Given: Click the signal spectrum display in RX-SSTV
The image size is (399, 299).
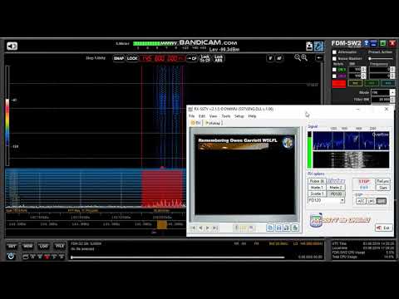Looking at the screenshot, I should pyautogui.click(x=351, y=141).
